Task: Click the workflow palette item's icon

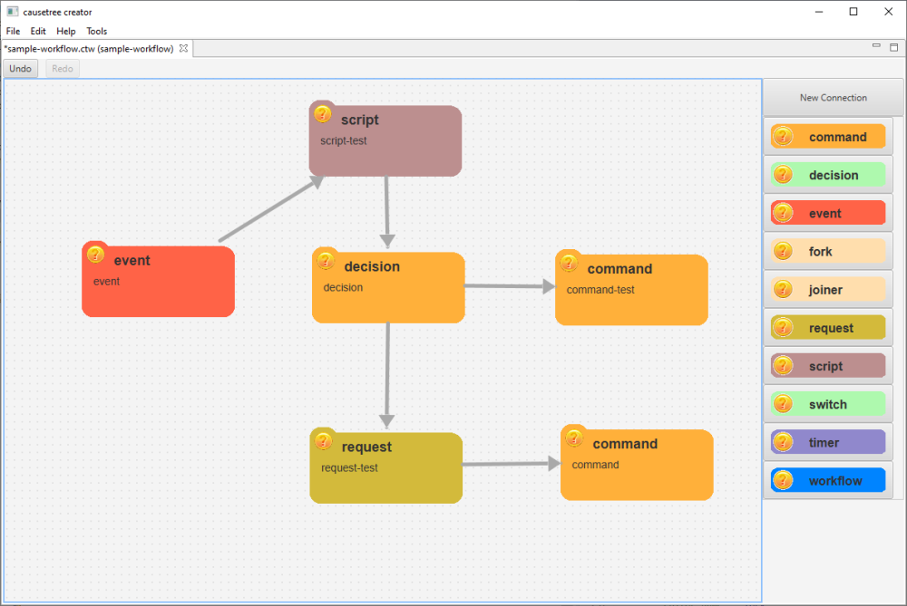Action: pyautogui.click(x=784, y=480)
